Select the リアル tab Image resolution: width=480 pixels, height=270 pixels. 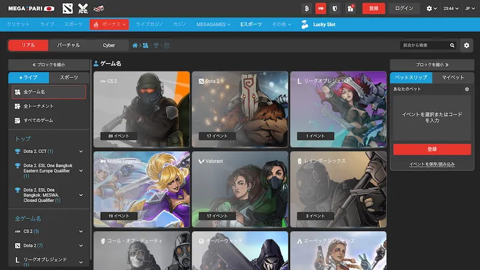pyautogui.click(x=28, y=46)
